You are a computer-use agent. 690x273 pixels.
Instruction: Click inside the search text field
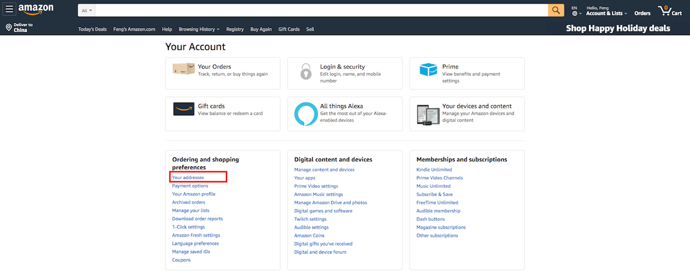[321, 10]
